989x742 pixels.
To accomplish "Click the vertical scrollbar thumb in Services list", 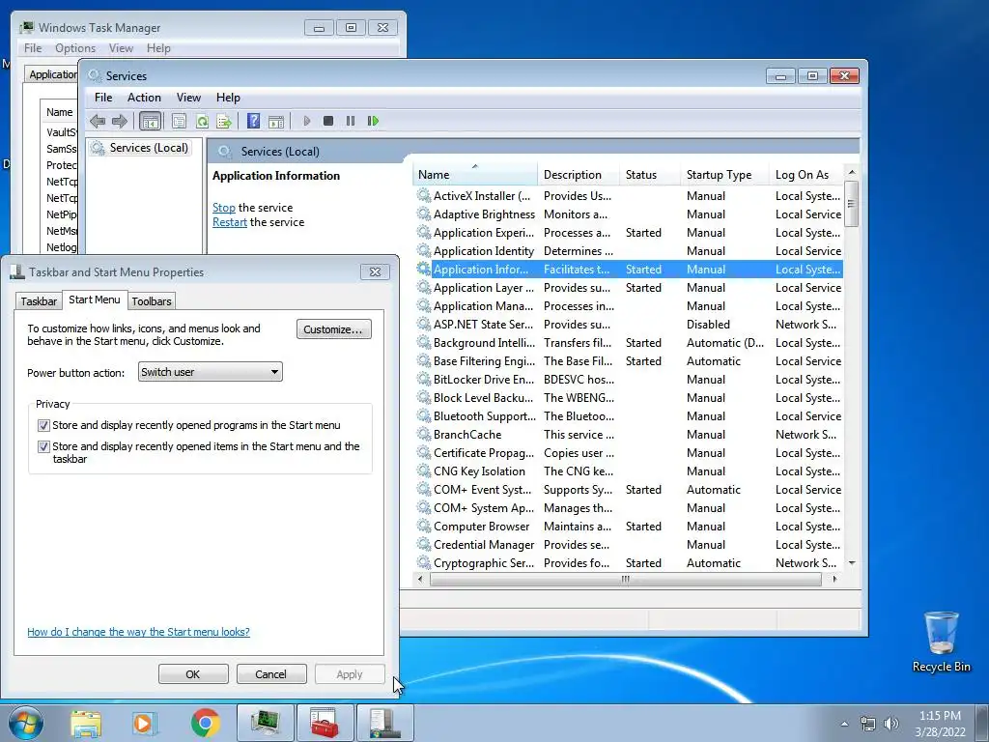I will click(852, 203).
